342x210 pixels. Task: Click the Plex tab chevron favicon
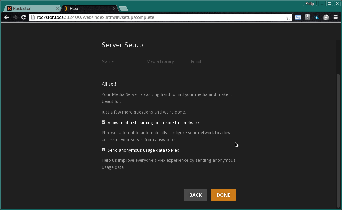pos(66,9)
